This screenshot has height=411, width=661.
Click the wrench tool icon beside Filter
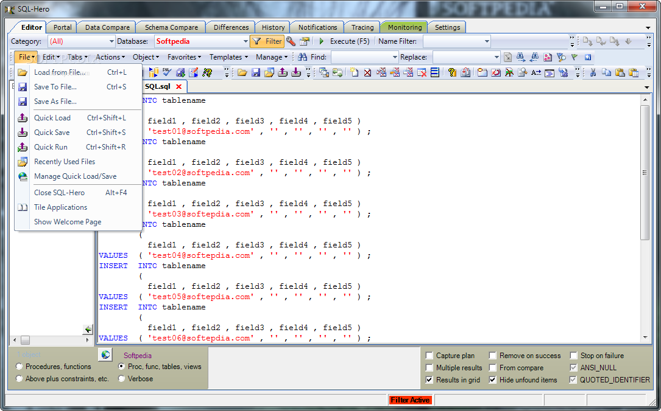click(x=291, y=41)
